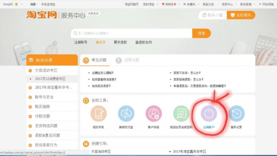The width and height of the screenshot is (277, 156).
Task: Click the 查退款去向 quick link
Action: coord(144,42)
